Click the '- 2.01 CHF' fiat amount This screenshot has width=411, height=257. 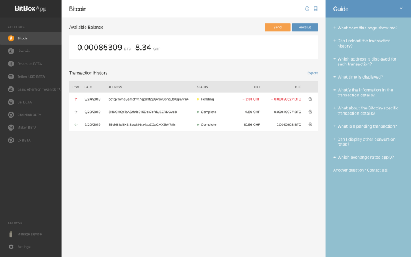tap(251, 99)
